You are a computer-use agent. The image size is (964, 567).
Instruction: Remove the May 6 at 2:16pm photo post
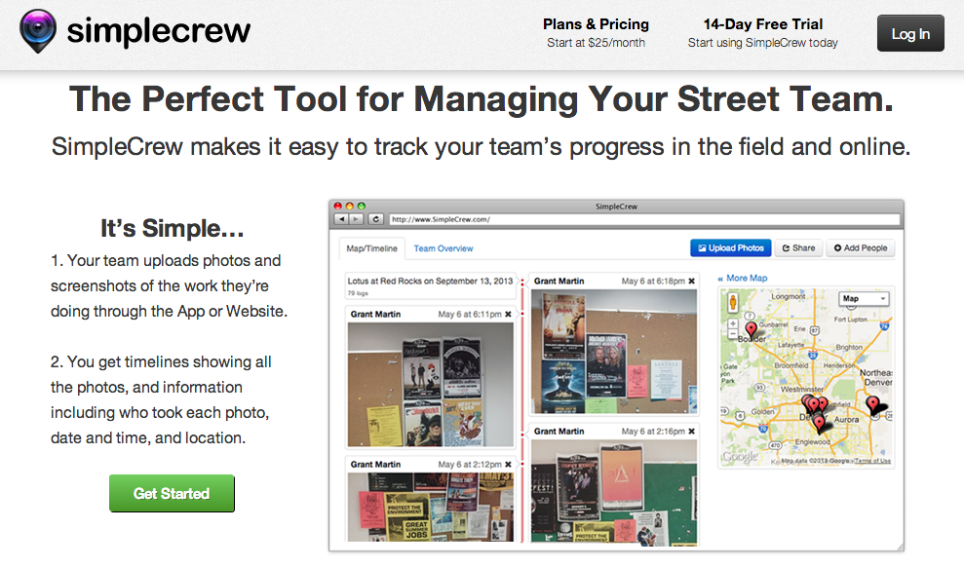coord(692,432)
